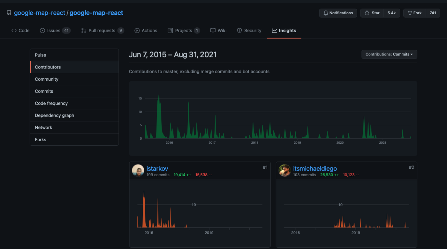Image resolution: width=447 pixels, height=249 pixels.
Task: Open Dependency graph in the sidebar
Action: click(x=74, y=115)
